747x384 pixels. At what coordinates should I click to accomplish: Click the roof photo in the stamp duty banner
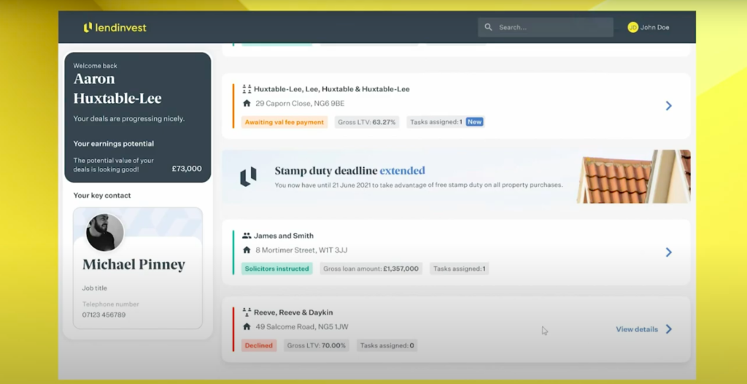point(634,177)
